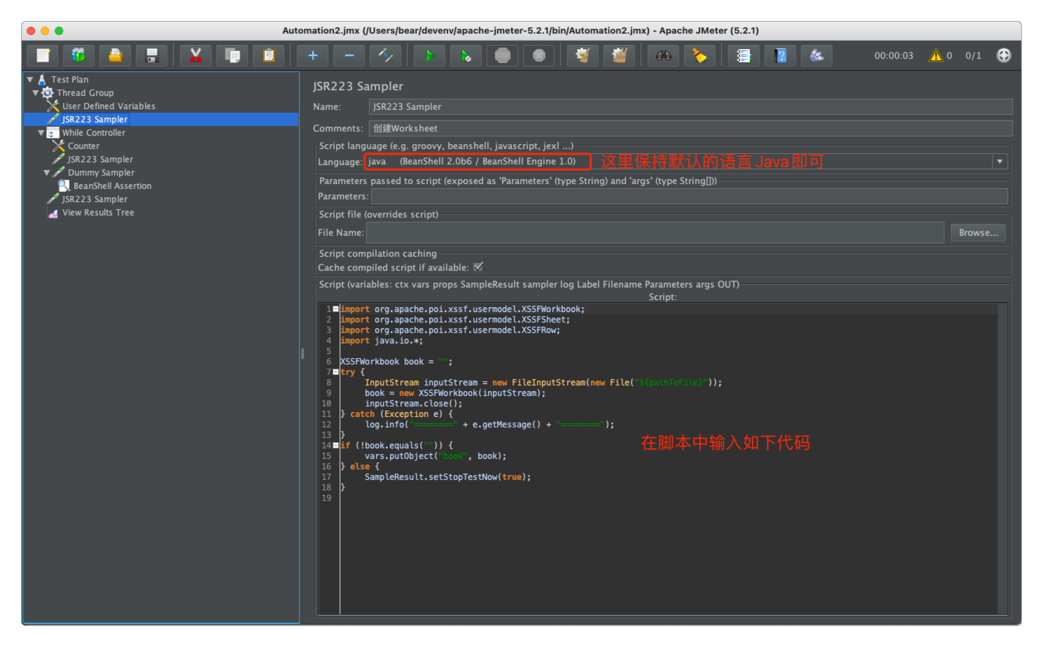The image size is (1043, 647).
Task: Click the error count 0 next to the warning icon
Action: coord(949,56)
